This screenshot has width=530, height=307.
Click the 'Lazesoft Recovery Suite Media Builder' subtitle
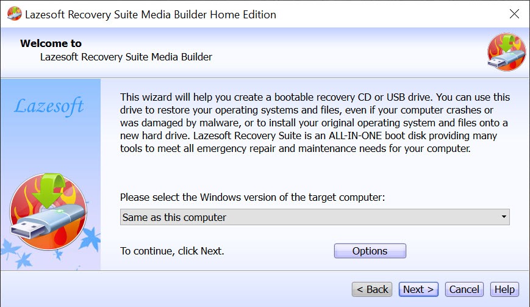coord(126,57)
